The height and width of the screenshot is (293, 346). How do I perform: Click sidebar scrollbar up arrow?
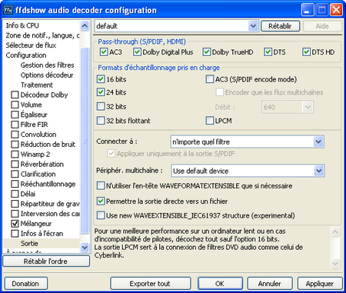click(x=85, y=25)
